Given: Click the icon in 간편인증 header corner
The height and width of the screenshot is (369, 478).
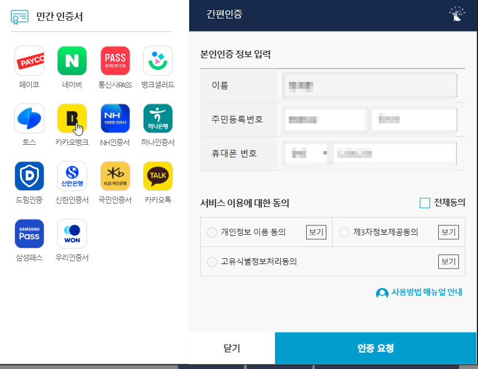Looking at the screenshot, I should [457, 14].
